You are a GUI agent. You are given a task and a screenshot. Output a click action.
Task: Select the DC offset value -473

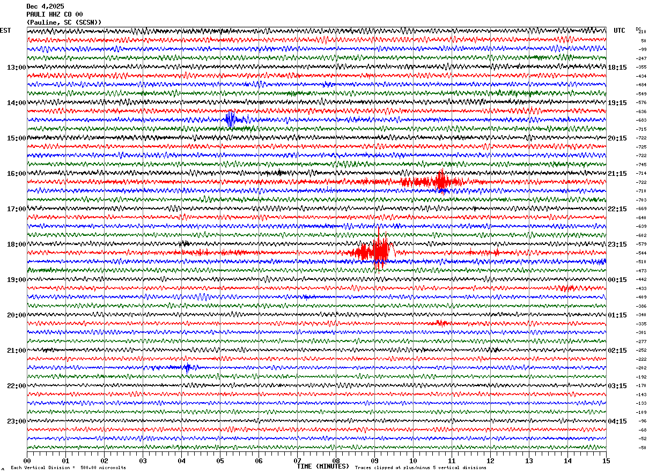click(x=641, y=271)
